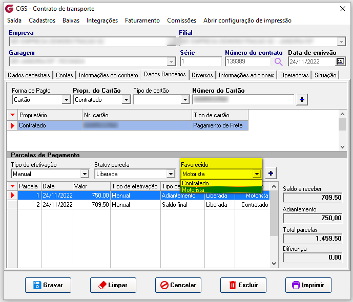Collapse the Favorecido dropdown arrow
The width and height of the screenshot is (353, 302).
tap(257, 174)
